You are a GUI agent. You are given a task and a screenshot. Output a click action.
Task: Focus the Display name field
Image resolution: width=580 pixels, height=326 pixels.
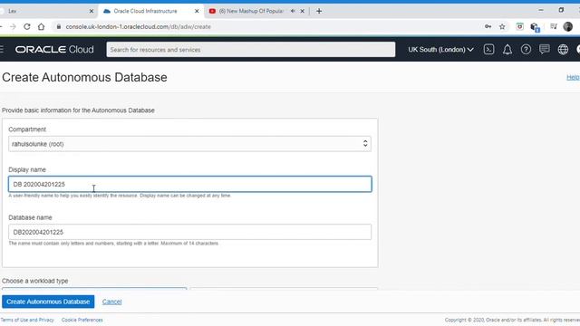coord(189,184)
